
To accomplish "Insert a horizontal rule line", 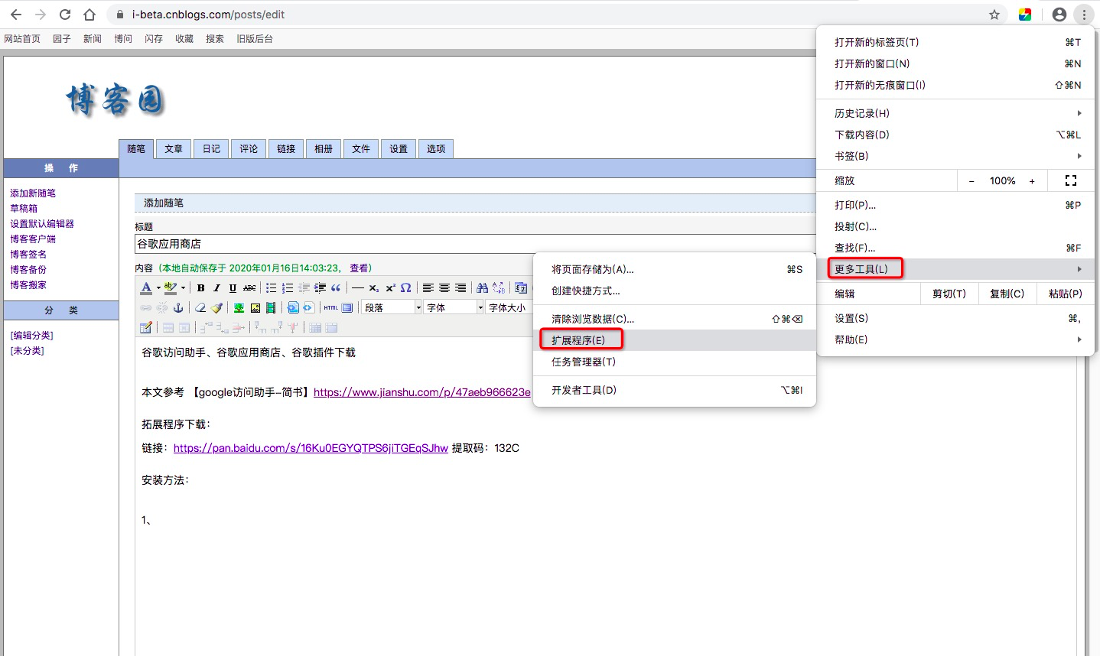I will click(357, 288).
